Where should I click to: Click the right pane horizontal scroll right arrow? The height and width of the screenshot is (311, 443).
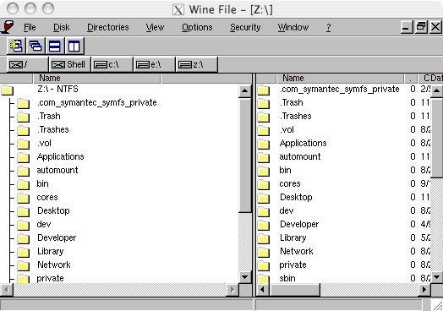(x=424, y=290)
